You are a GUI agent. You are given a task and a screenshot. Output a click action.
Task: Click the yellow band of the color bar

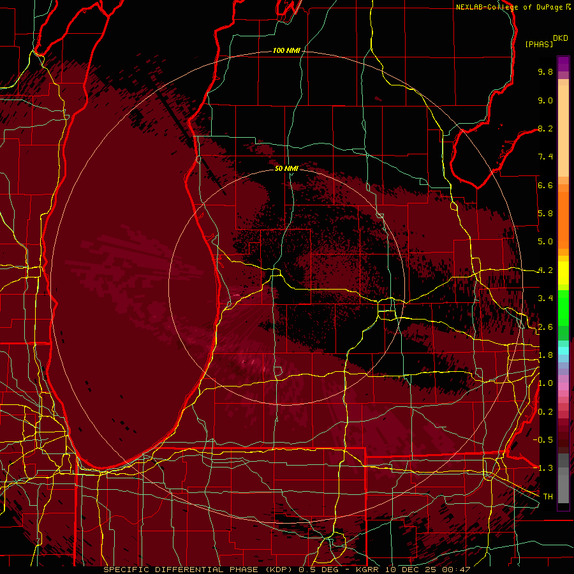[x=563, y=273]
